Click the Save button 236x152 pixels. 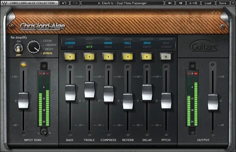click(x=222, y=3)
